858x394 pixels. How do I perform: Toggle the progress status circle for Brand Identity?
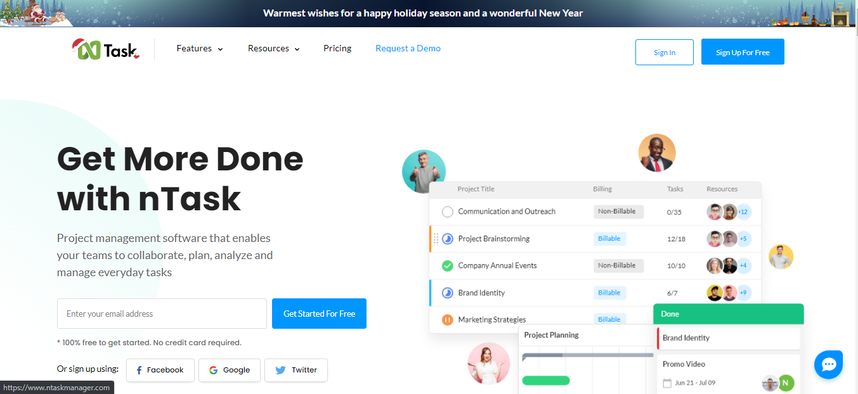pyautogui.click(x=447, y=293)
